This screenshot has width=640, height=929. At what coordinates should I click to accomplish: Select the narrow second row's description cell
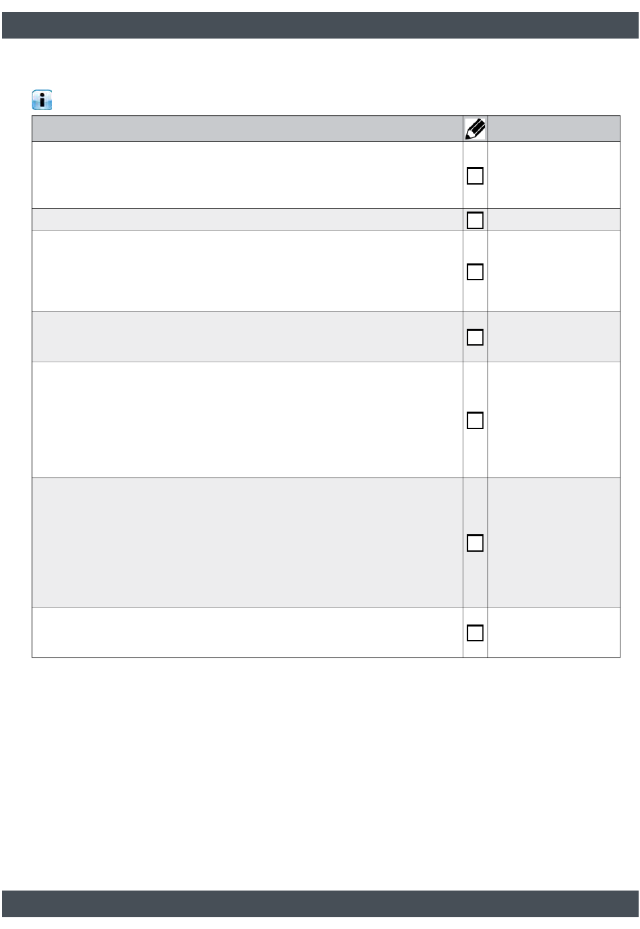click(x=247, y=220)
